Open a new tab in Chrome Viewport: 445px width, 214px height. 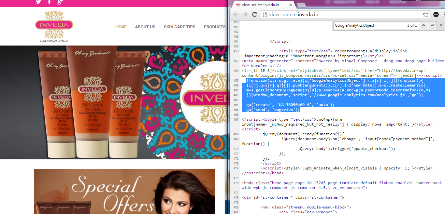click(x=301, y=5)
